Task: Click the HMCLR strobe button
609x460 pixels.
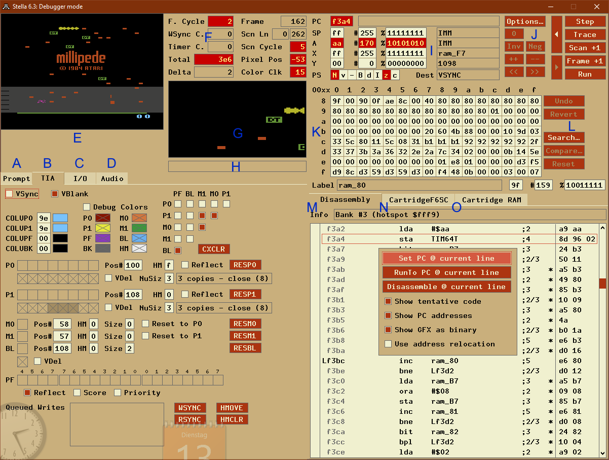Action: 232,419
